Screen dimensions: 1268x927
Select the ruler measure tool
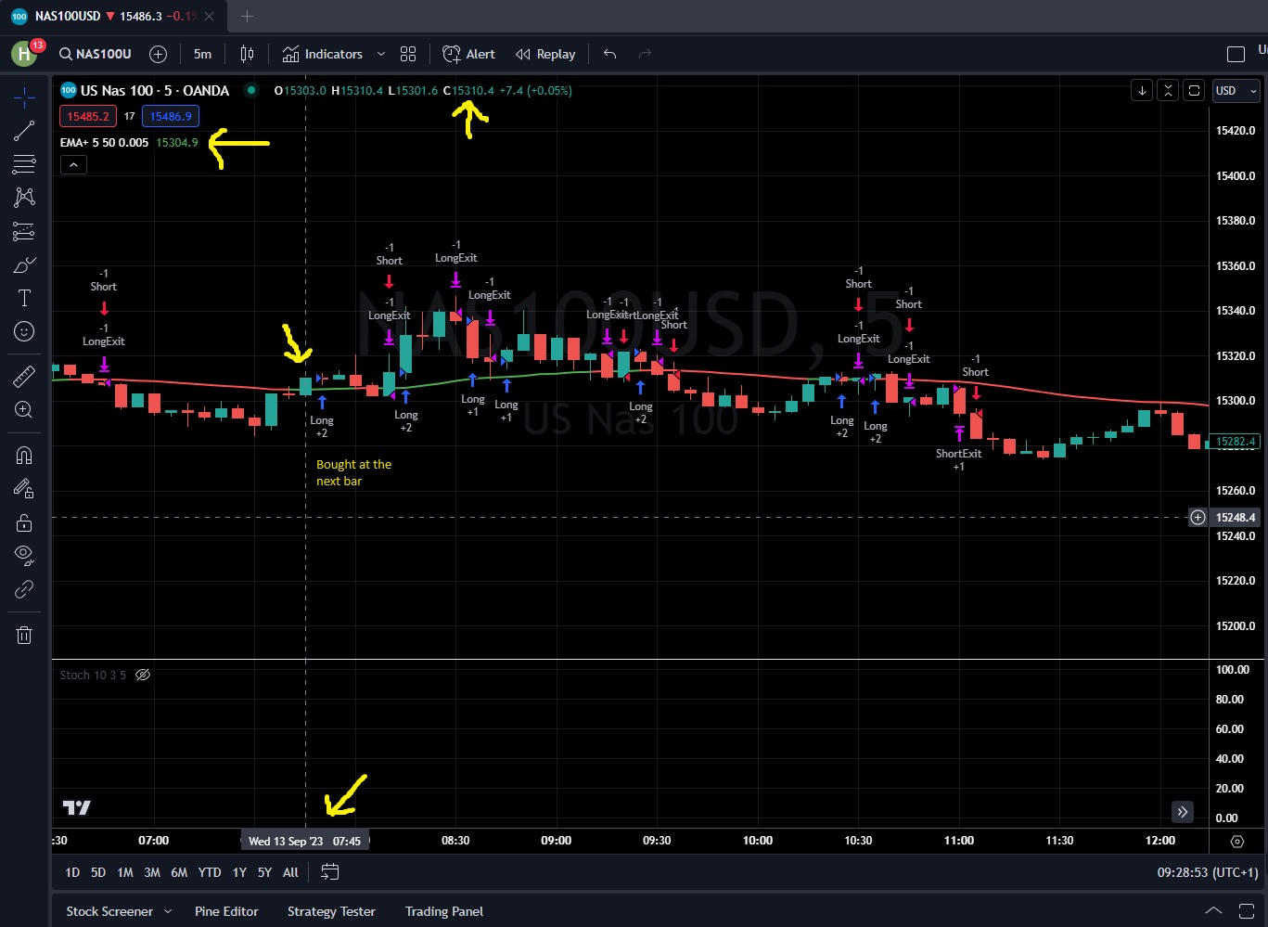(x=25, y=376)
